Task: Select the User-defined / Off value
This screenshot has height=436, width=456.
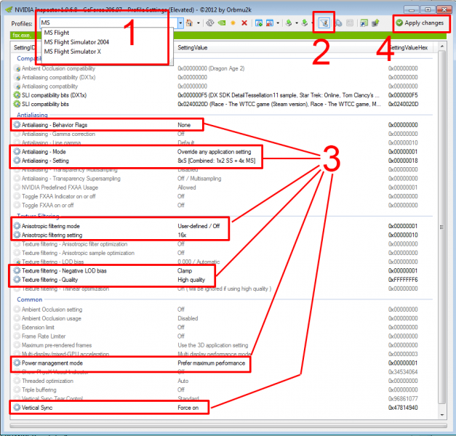Action: [x=199, y=226]
